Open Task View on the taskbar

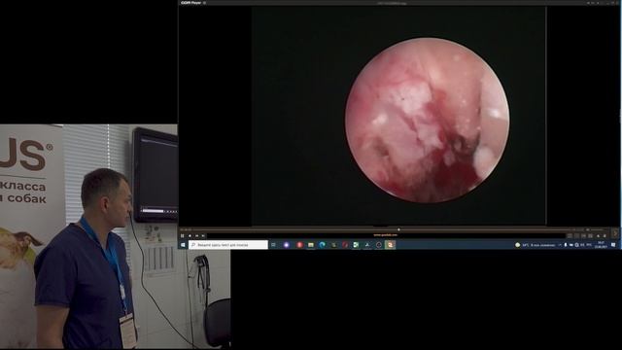point(273,245)
